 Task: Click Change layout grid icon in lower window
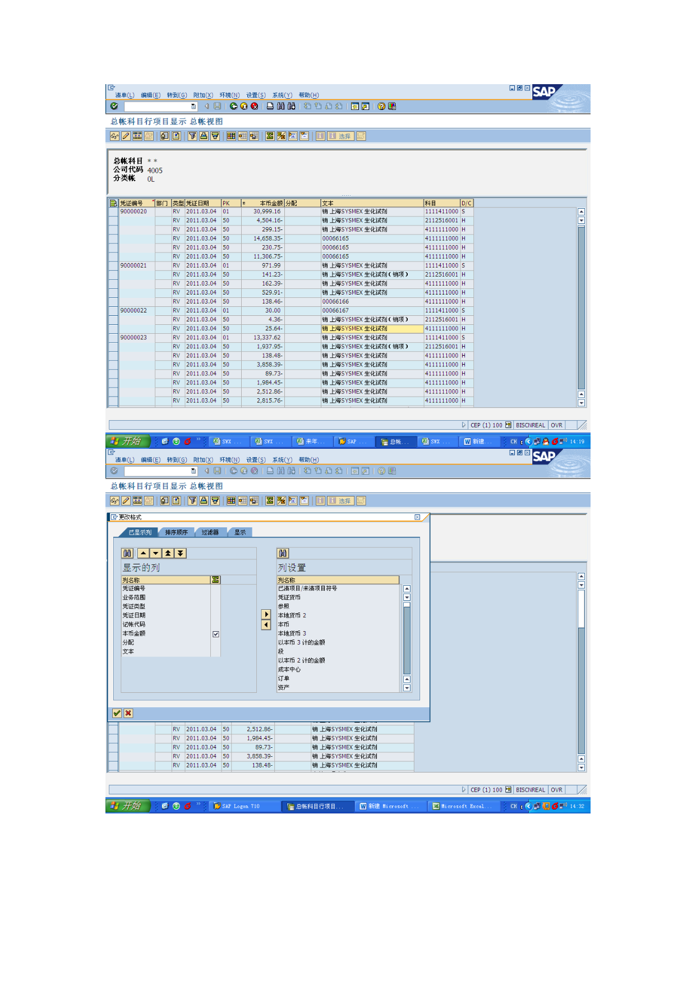click(x=231, y=500)
